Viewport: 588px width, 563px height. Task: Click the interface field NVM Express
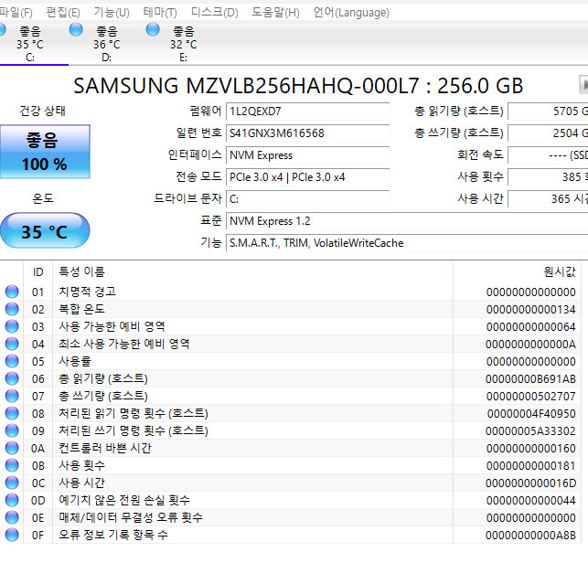tap(307, 155)
